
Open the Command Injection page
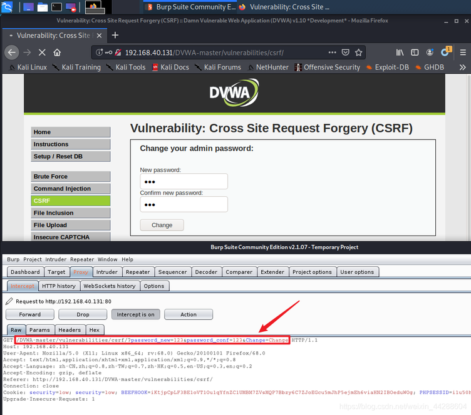71,189
